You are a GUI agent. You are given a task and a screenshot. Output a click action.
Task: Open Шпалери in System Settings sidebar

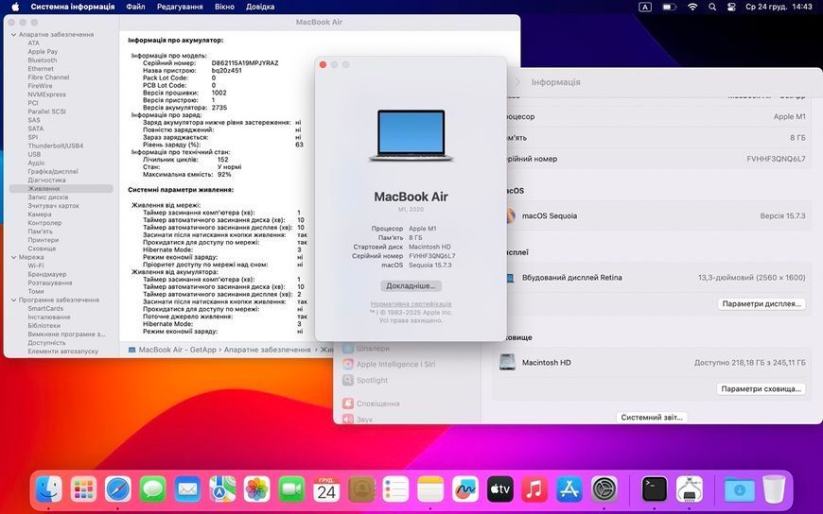(x=365, y=349)
